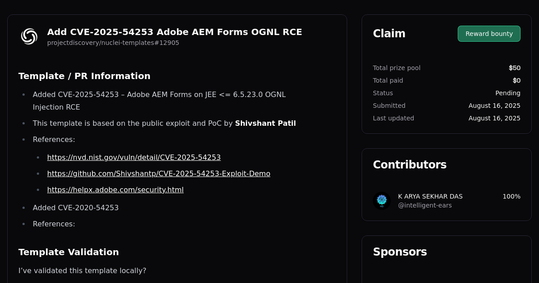Open the projectdiscovery/nuclei-templates#12905 link
539x283 pixels.
coord(113,43)
